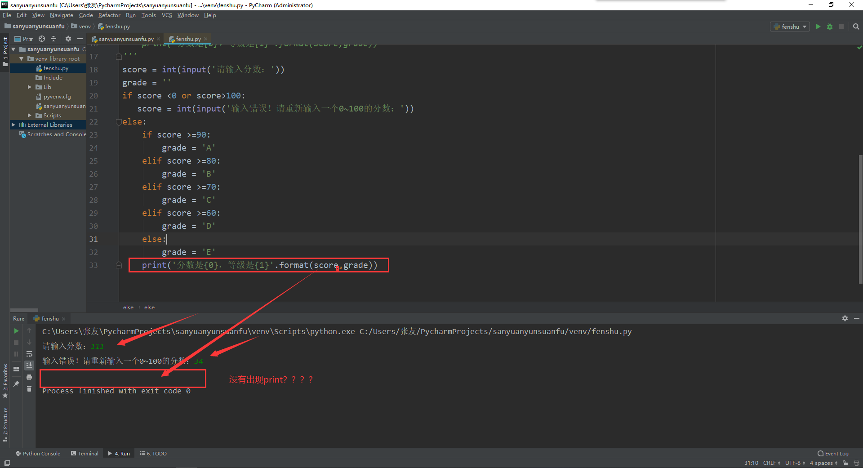Close the fenshu.py editor tab
Viewport: 863px width, 468px height.
click(206, 39)
